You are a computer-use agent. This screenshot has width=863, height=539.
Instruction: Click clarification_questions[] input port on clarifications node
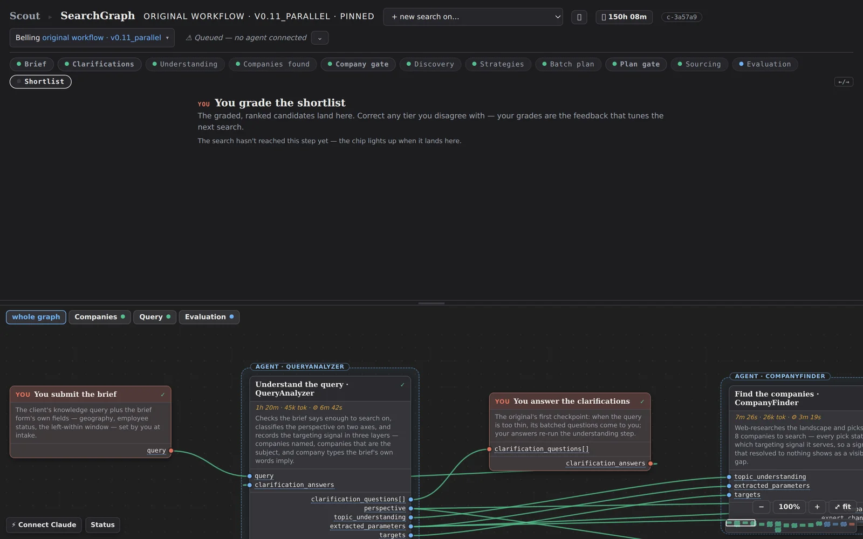[x=489, y=449]
